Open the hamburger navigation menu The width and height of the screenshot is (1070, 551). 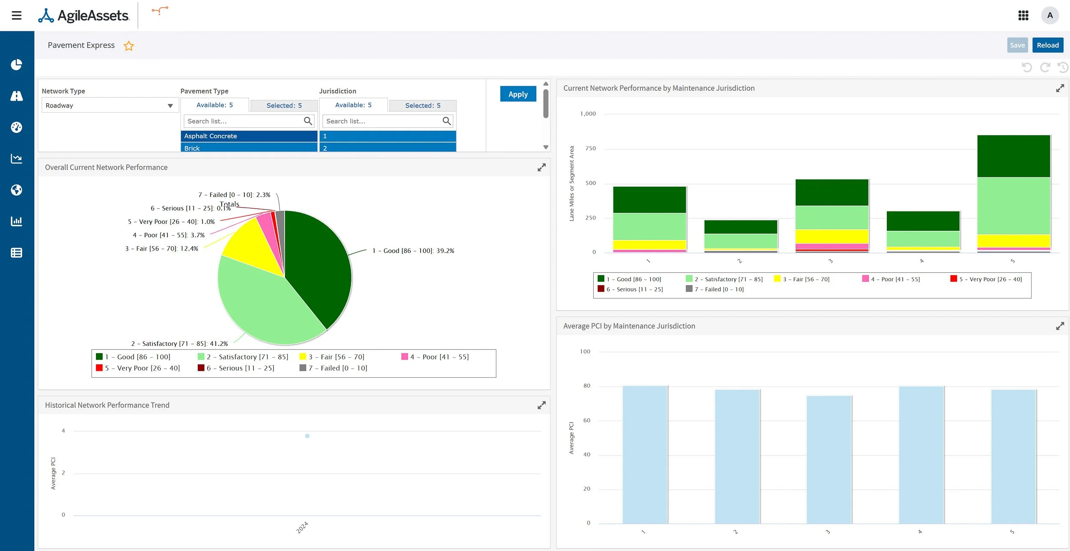(x=16, y=15)
